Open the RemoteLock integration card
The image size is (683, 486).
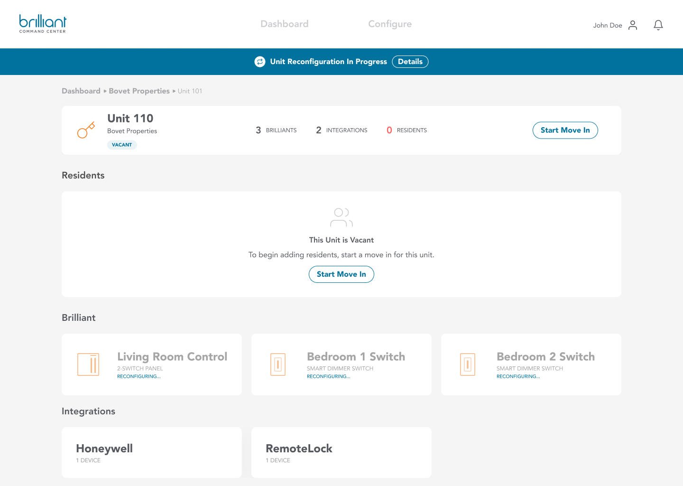341,452
